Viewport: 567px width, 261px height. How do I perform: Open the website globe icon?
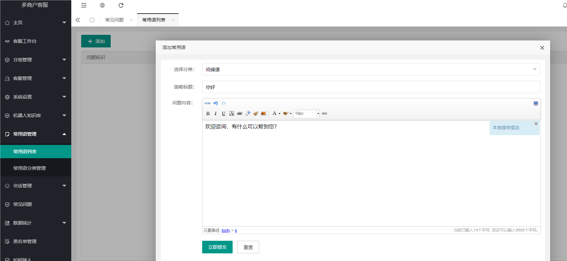click(x=102, y=5)
